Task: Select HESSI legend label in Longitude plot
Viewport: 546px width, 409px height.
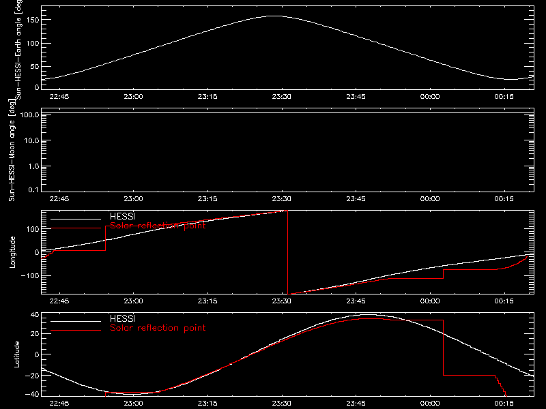Action: (122, 216)
